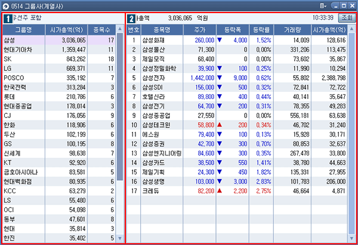
Task: Close the 0514 그룹사 window
Action: pos(352,6)
